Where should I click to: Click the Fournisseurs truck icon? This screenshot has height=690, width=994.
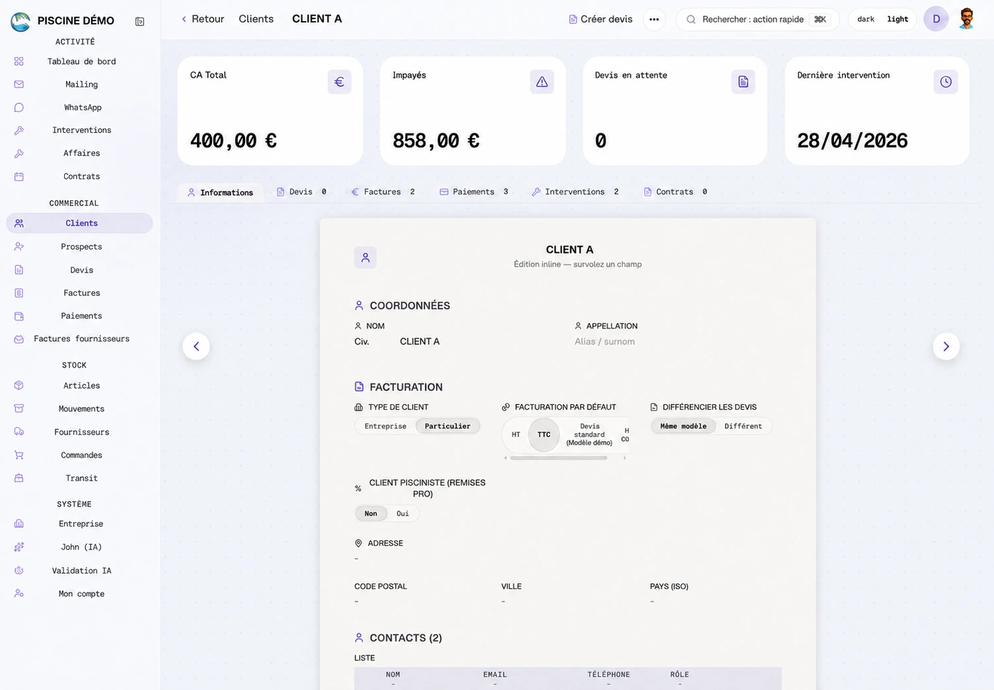pyautogui.click(x=19, y=432)
